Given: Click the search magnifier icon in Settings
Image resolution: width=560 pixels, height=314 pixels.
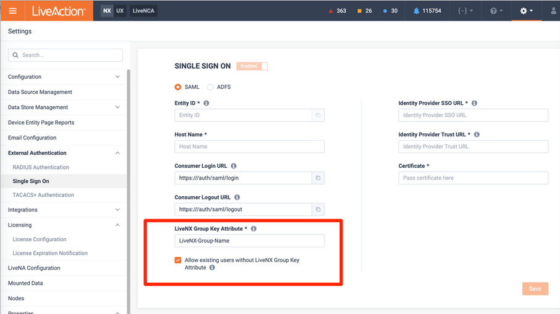Looking at the screenshot, I should 15,55.
